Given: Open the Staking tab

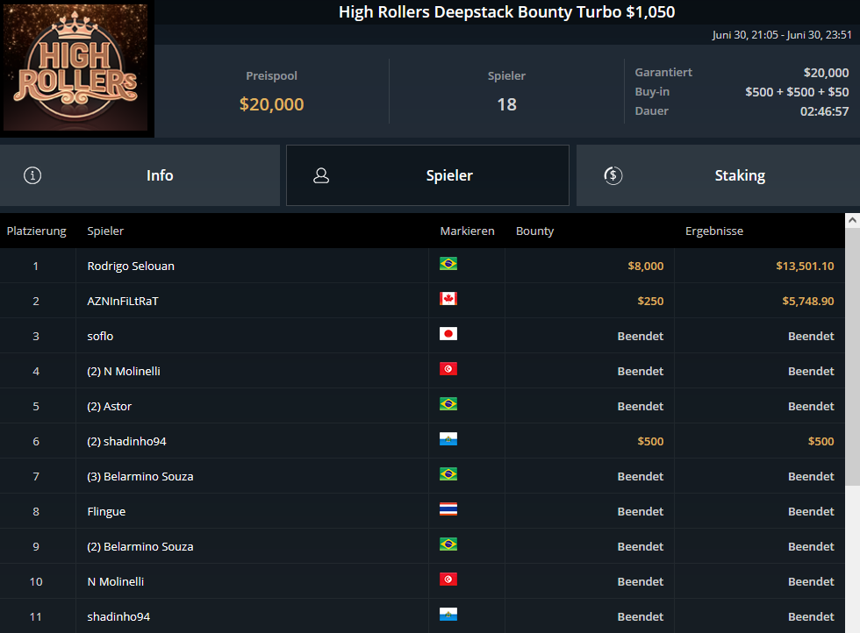Looking at the screenshot, I should (x=718, y=175).
